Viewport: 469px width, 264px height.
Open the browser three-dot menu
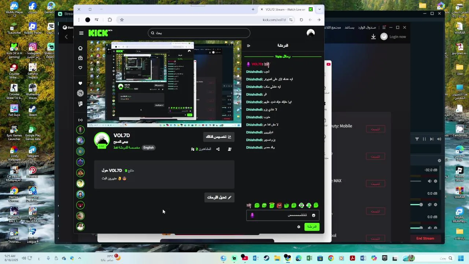[79, 20]
